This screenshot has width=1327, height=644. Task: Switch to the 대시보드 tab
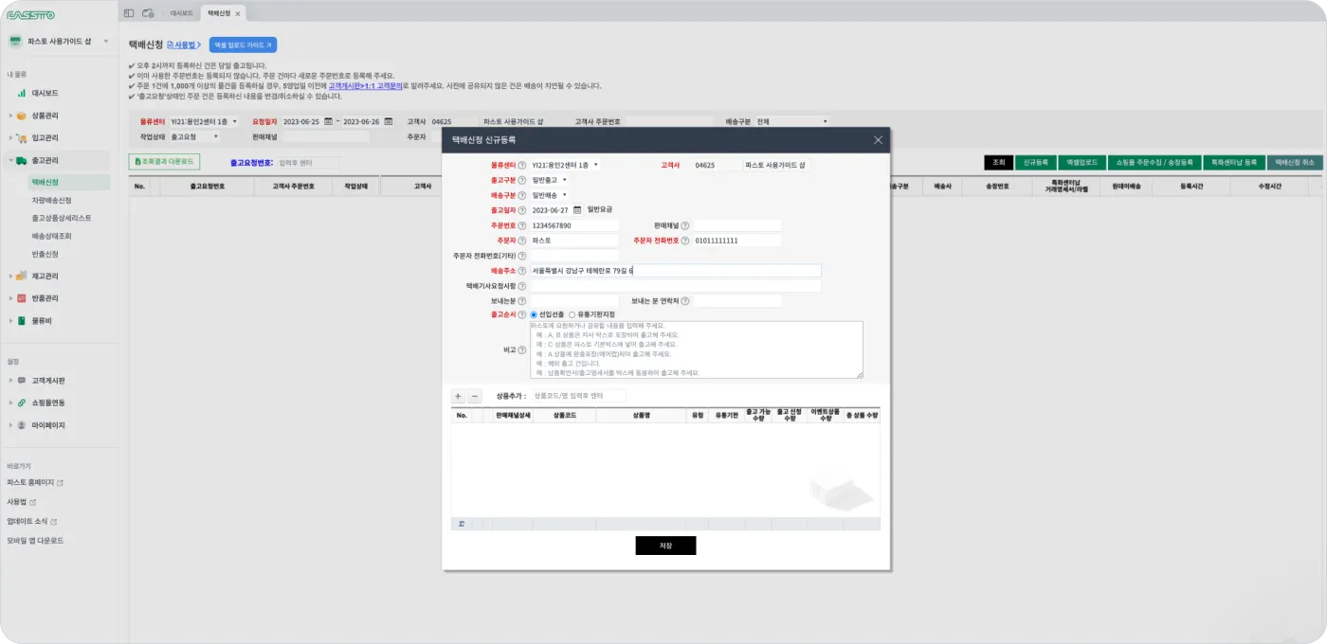[181, 13]
